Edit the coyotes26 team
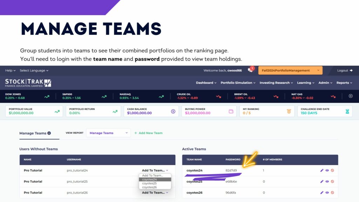359x202 pixels. 322,193
